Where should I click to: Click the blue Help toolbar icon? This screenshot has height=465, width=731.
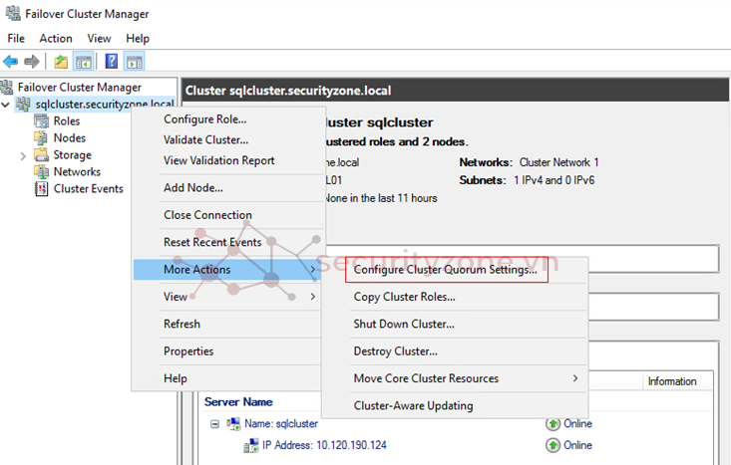(112, 62)
